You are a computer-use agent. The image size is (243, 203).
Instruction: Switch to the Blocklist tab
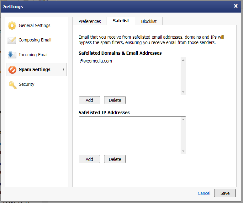[149, 21]
